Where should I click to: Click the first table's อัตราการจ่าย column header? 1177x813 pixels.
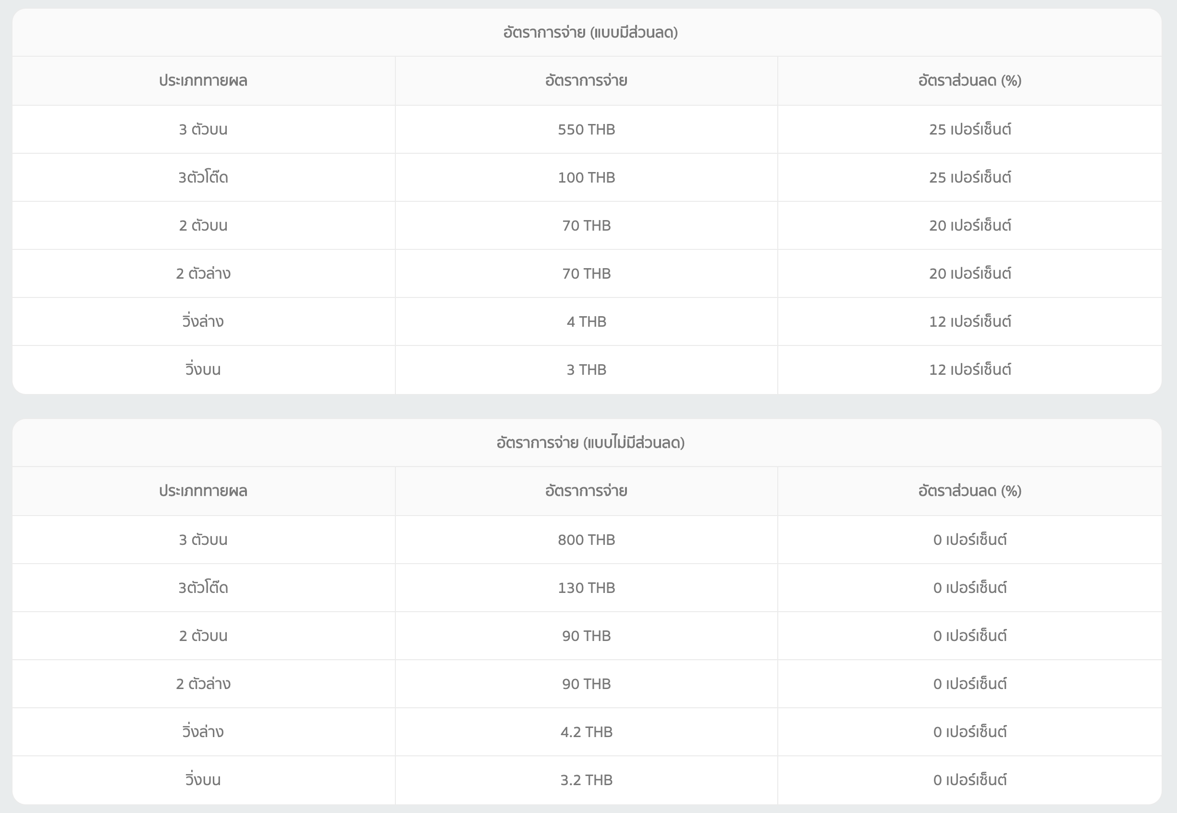point(586,81)
